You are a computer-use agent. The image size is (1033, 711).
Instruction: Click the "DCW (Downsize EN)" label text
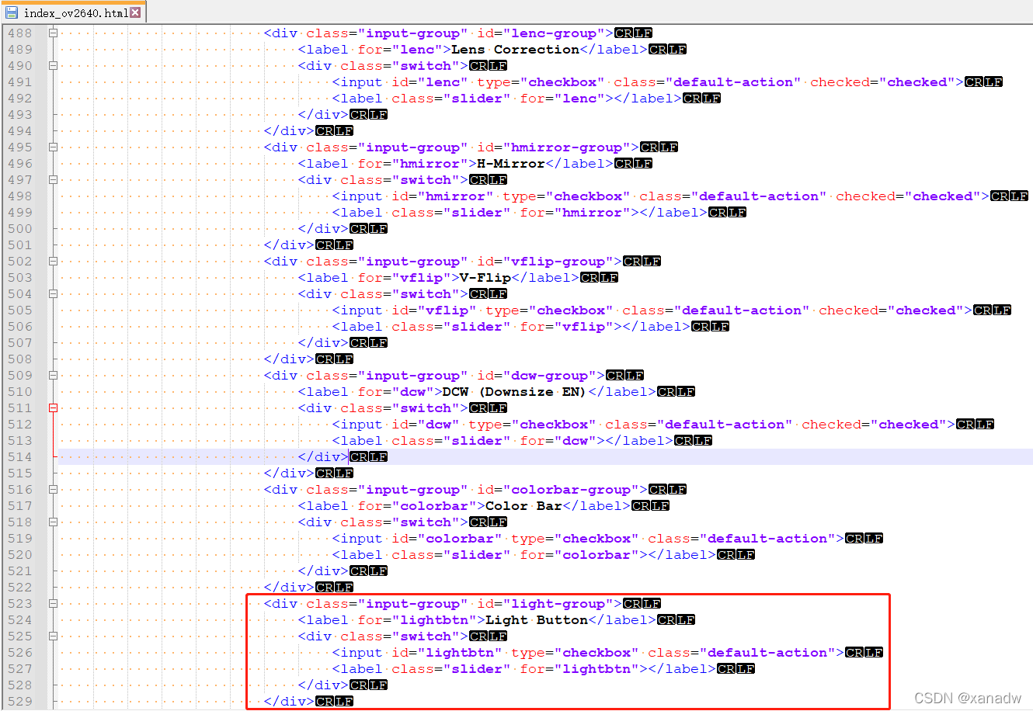pos(515,392)
